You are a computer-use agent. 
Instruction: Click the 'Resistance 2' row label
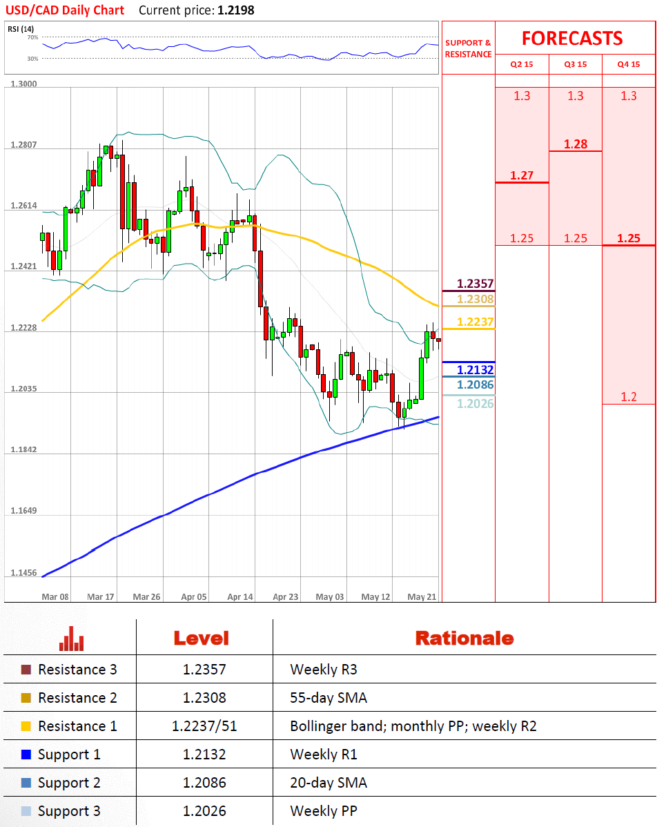[77, 698]
